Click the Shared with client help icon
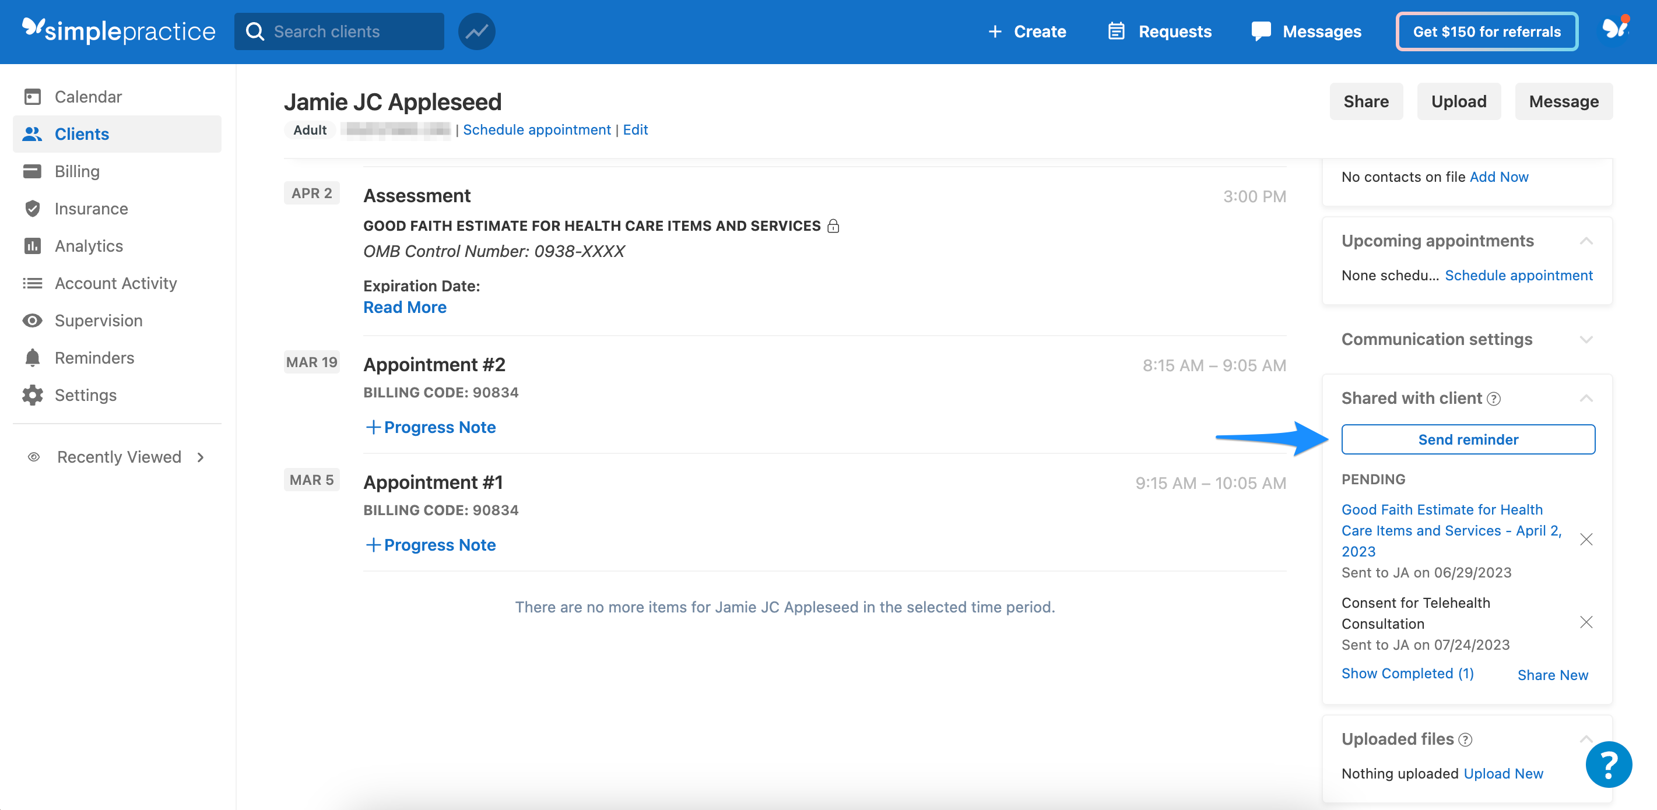The width and height of the screenshot is (1657, 810). click(x=1494, y=399)
